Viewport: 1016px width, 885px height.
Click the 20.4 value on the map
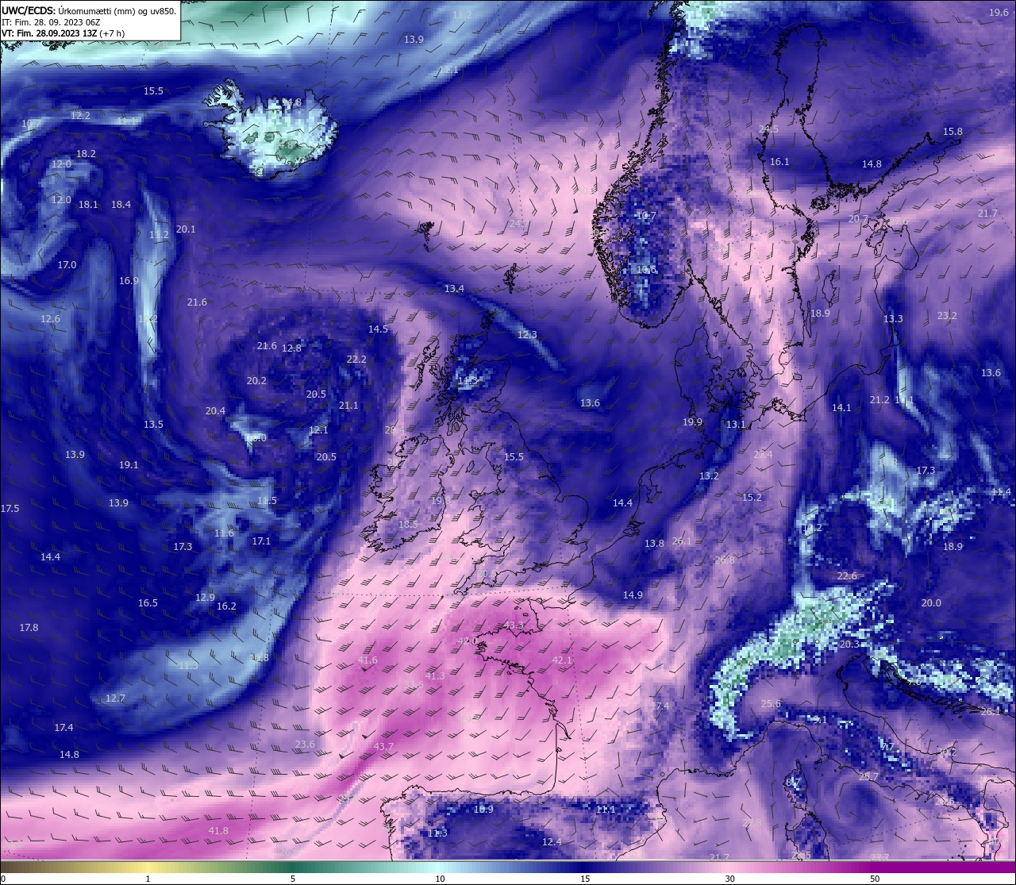click(215, 411)
